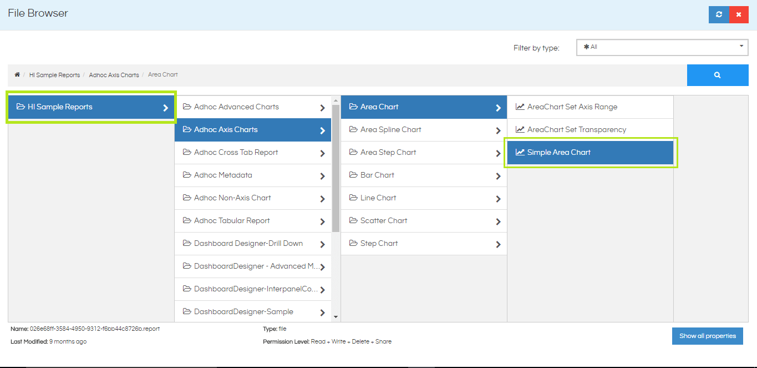Screen dimensions: 757x368
Task: Open Dashboard Designer-Drill Down folder
Action: pos(253,244)
